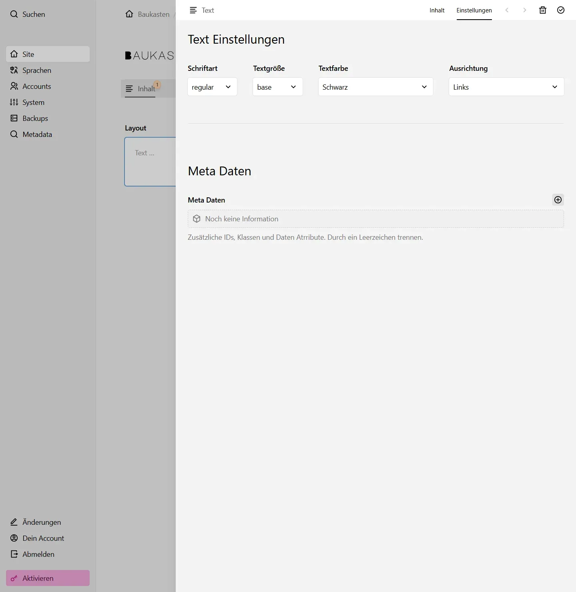Open the Suchen search panel
The height and width of the screenshot is (592, 576).
pyautogui.click(x=34, y=14)
